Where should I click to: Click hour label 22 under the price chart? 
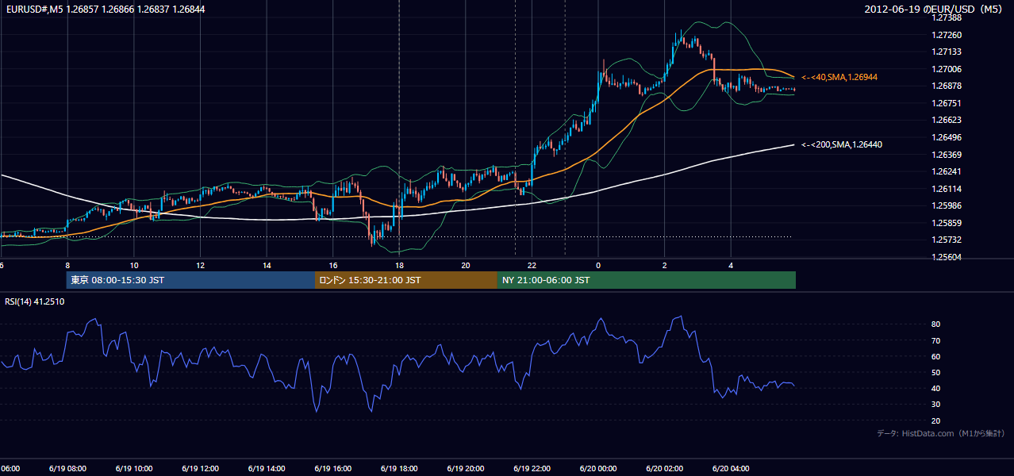pyautogui.click(x=532, y=265)
